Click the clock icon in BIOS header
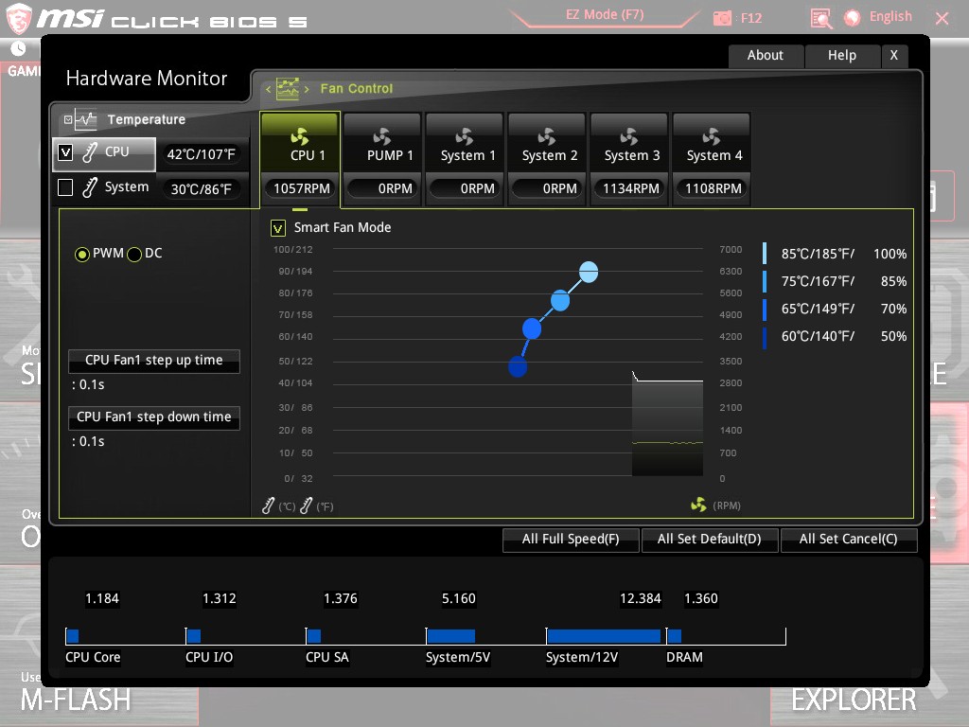The height and width of the screenshot is (727, 969). pos(19,48)
